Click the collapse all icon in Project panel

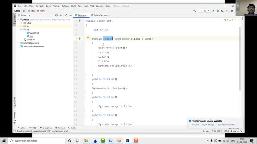click(61, 15)
